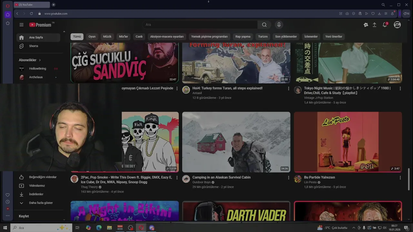Click the star-shaped icon beside the upload button
413x232 pixels.
tap(366, 25)
